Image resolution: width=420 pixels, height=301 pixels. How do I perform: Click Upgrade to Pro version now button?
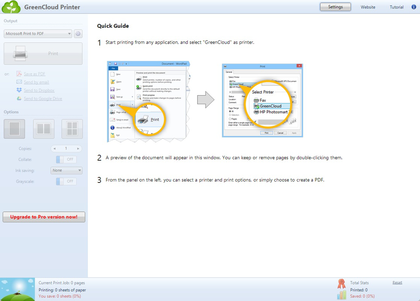coord(44,217)
